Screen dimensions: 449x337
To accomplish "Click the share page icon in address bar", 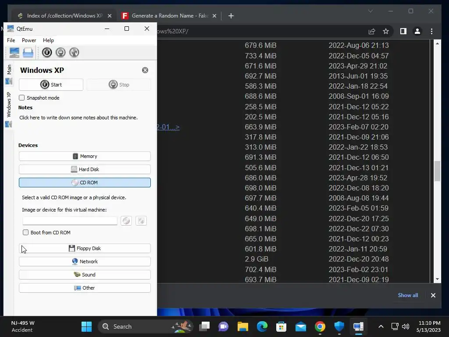I will click(372, 31).
